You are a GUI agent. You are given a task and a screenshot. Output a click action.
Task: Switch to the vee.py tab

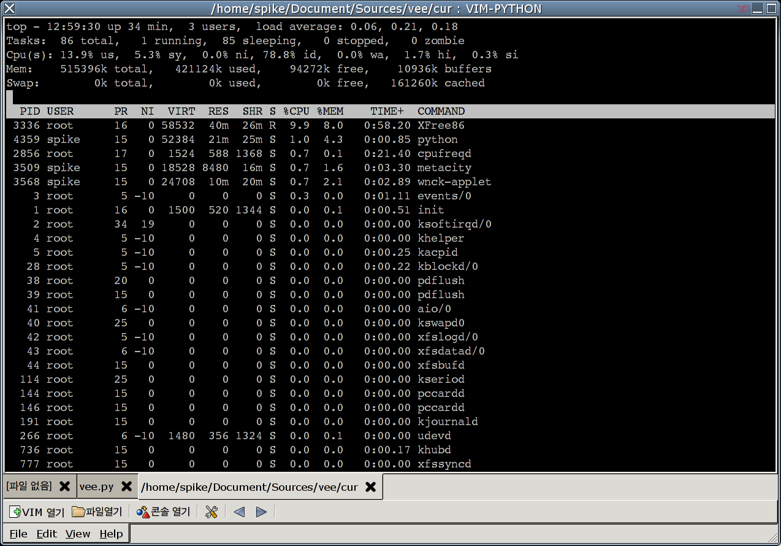click(x=96, y=486)
